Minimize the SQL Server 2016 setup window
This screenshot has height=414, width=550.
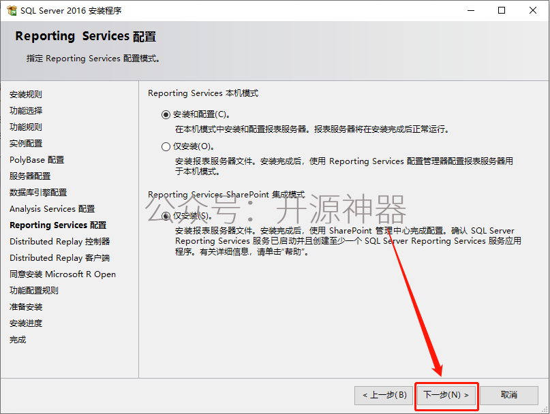(x=471, y=10)
